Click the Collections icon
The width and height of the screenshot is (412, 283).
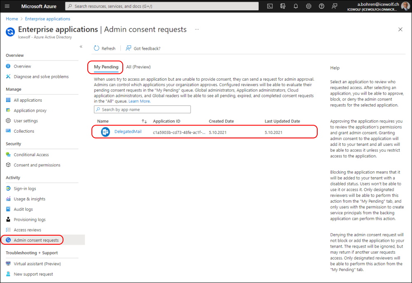tap(8, 131)
